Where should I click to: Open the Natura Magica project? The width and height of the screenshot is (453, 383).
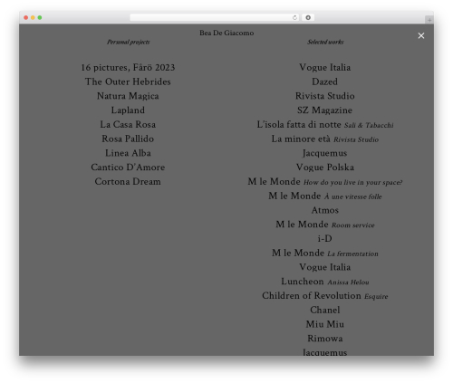coord(128,96)
